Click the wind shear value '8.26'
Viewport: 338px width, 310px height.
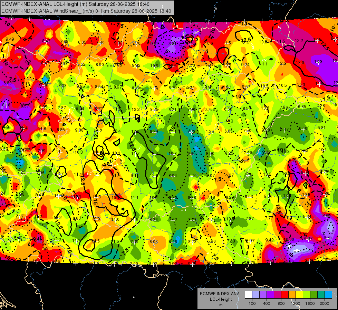154,220
